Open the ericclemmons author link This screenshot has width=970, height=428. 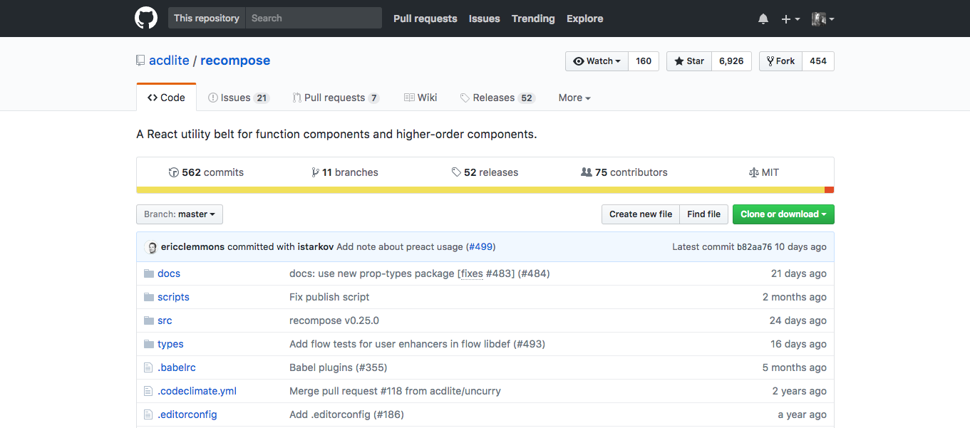pyautogui.click(x=192, y=247)
